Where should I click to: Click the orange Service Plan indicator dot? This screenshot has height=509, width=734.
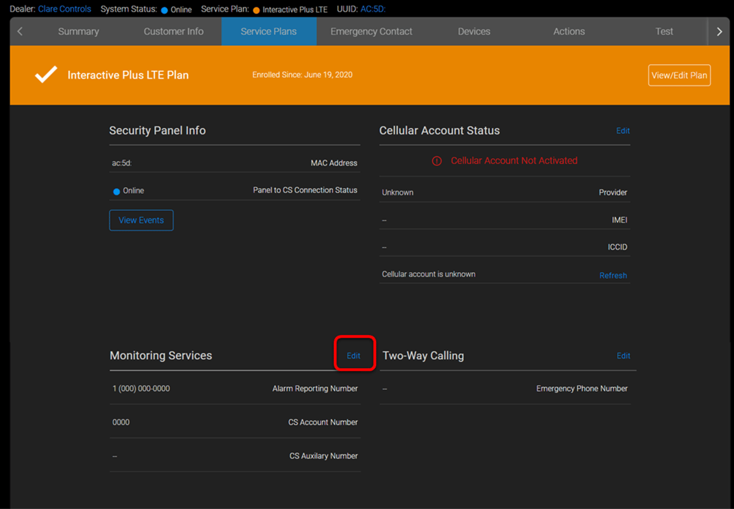pos(256,10)
